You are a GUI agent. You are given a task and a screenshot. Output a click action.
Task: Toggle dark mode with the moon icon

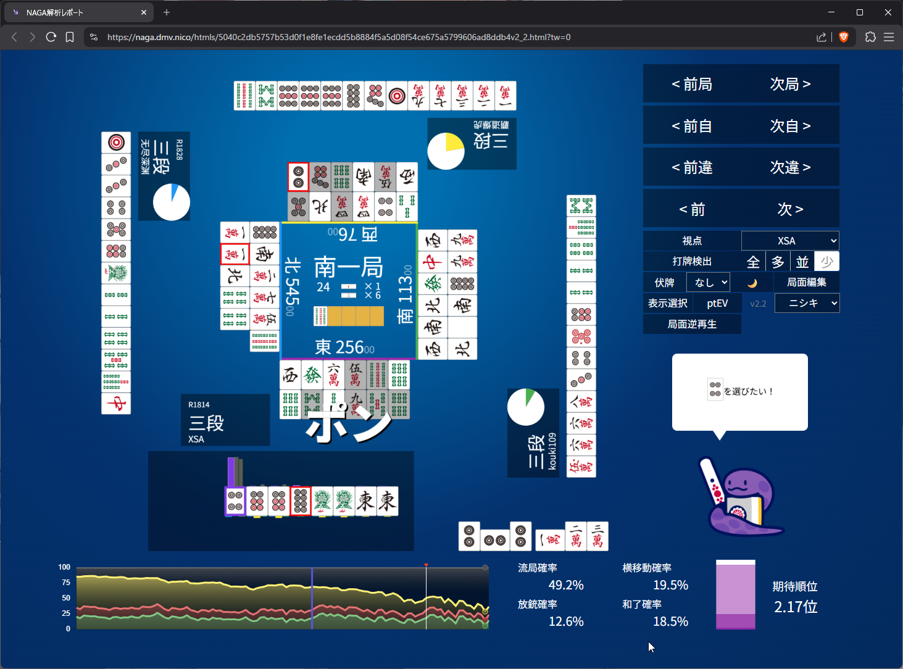[x=752, y=283]
